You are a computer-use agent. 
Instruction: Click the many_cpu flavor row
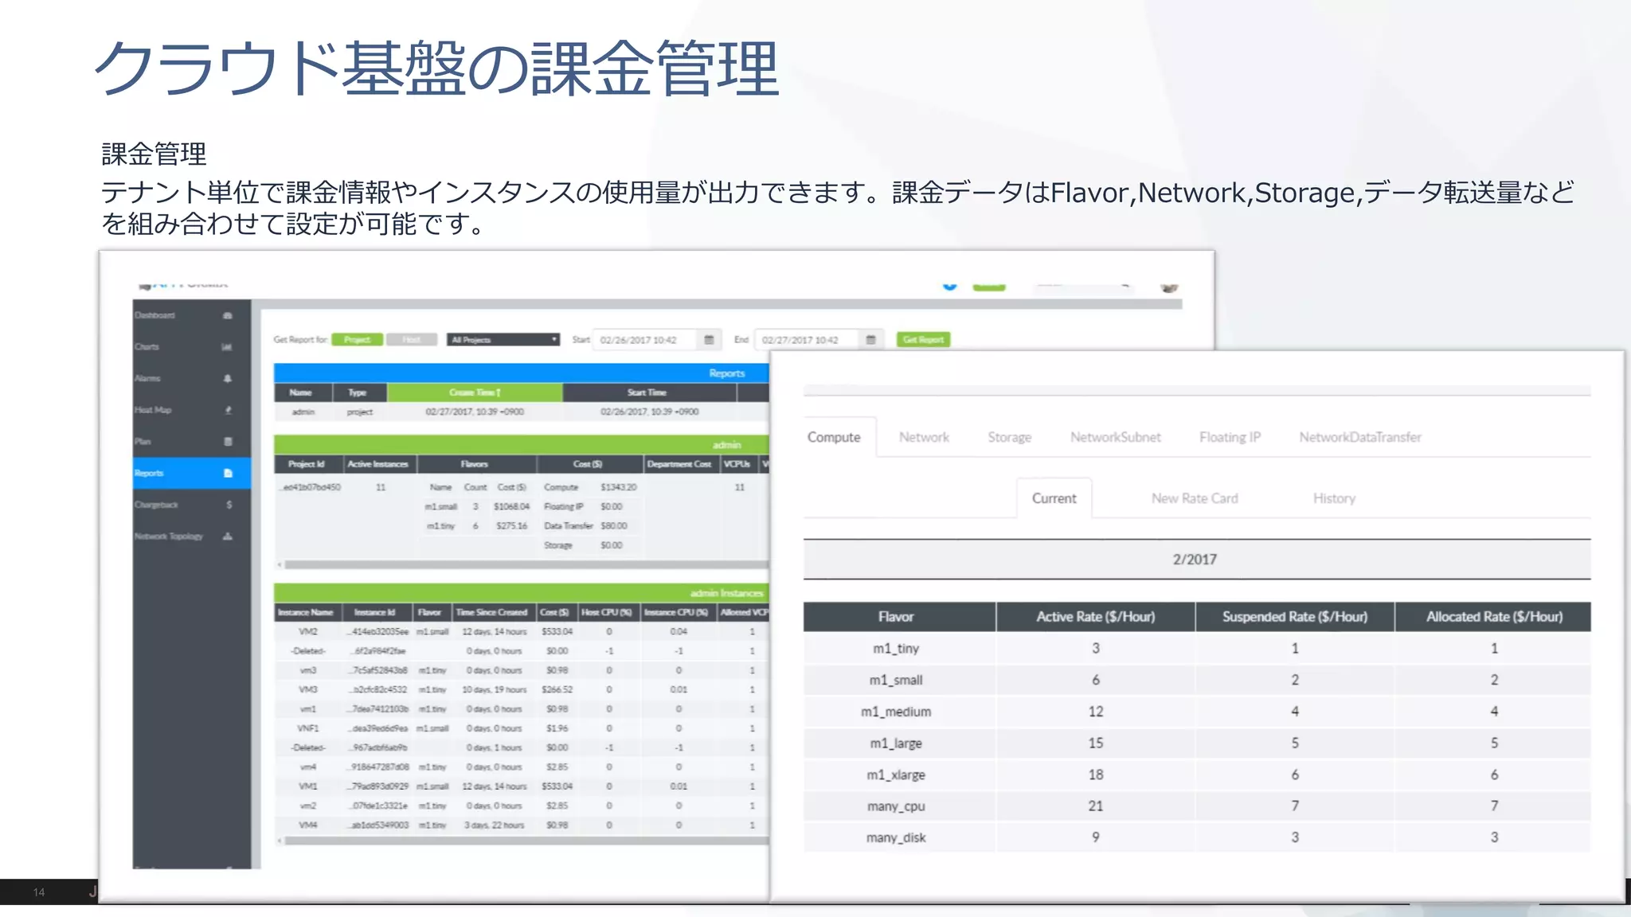click(x=1197, y=806)
